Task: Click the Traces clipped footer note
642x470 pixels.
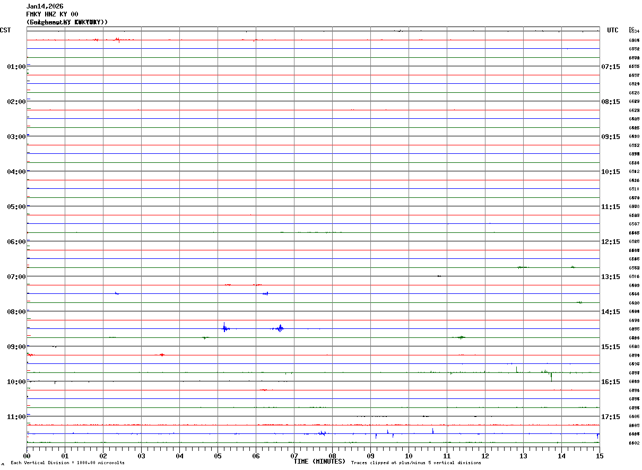Action: tap(416, 463)
